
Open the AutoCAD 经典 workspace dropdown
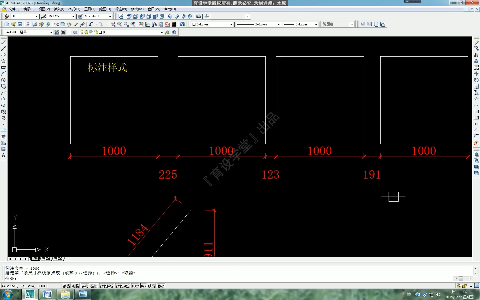point(51,32)
